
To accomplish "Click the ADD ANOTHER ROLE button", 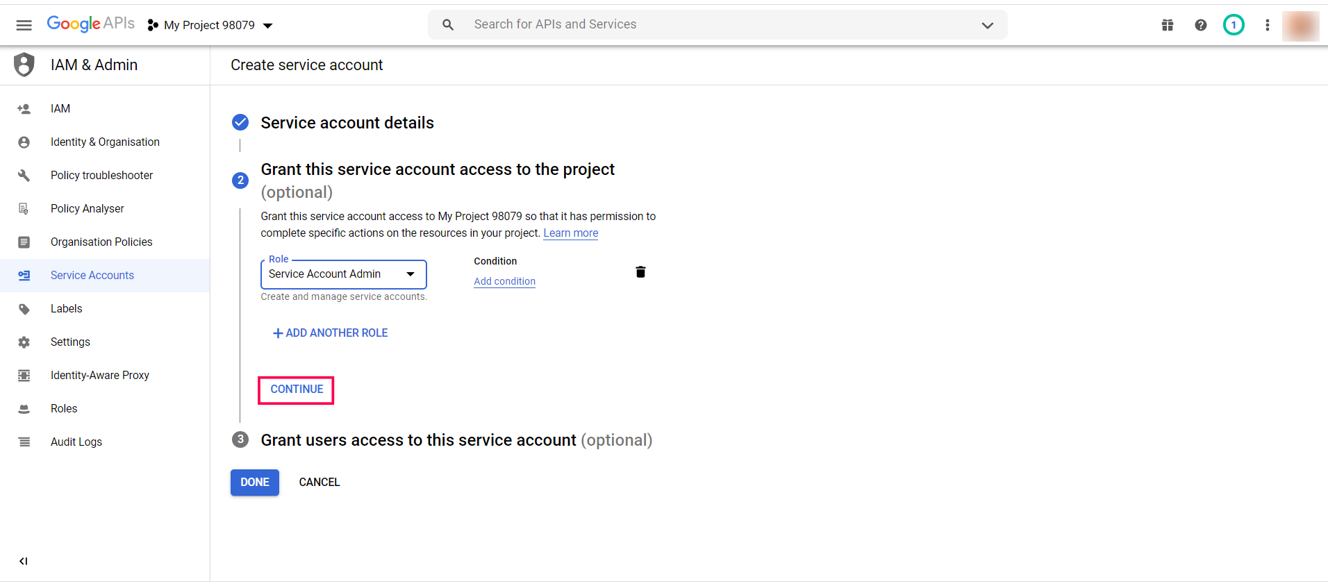I will point(331,333).
